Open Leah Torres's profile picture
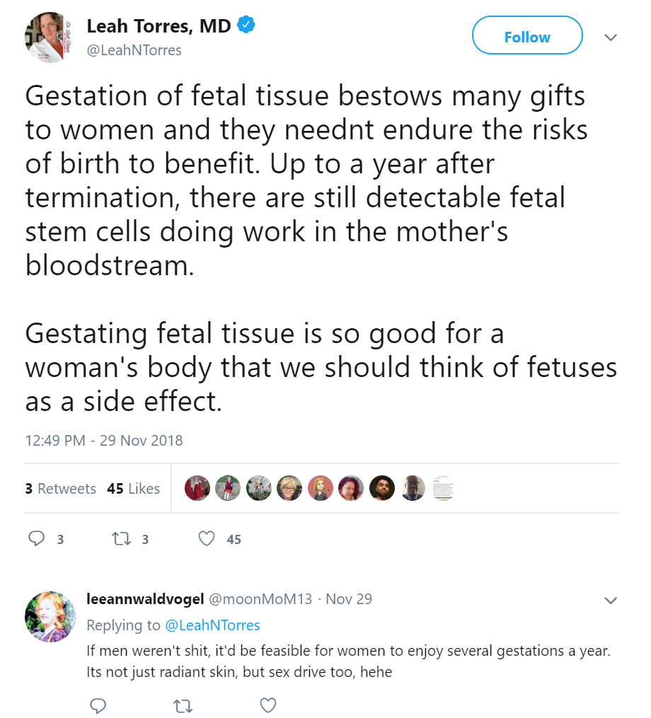The width and height of the screenshot is (651, 718). (x=50, y=37)
